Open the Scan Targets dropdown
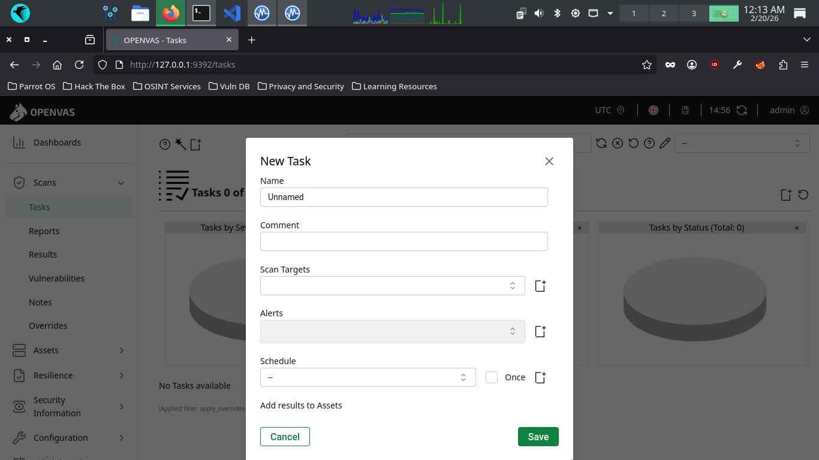 point(392,286)
